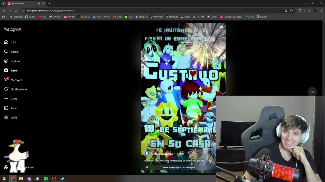Bookmark this page with star
Viewport: 325px width, 182px height.
tap(291, 11)
